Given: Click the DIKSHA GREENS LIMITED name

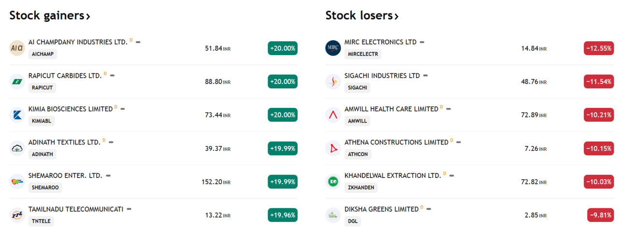Looking at the screenshot, I should [382, 209].
